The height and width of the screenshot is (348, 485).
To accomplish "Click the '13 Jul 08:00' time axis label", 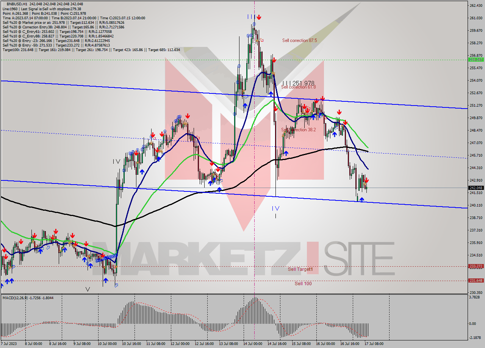I will tap(228, 344).
